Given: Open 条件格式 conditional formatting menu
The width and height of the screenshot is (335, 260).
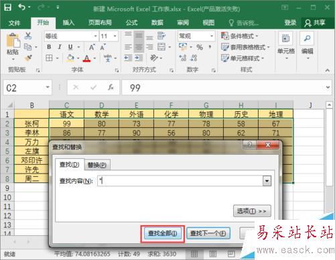Looking at the screenshot, I should point(239,36).
